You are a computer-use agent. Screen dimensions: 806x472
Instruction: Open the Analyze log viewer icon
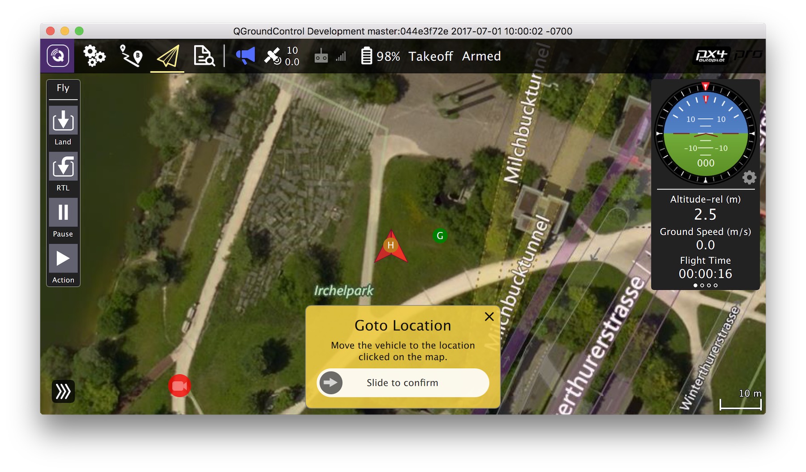pyautogui.click(x=204, y=56)
